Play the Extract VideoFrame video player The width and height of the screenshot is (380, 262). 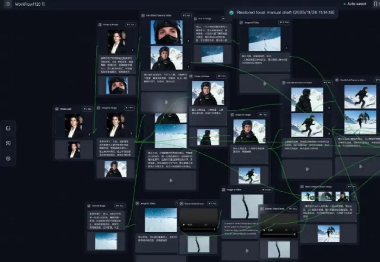[183, 225]
